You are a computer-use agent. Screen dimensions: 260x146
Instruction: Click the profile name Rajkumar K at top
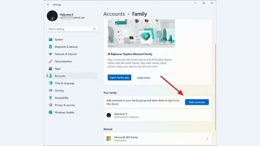(66, 14)
